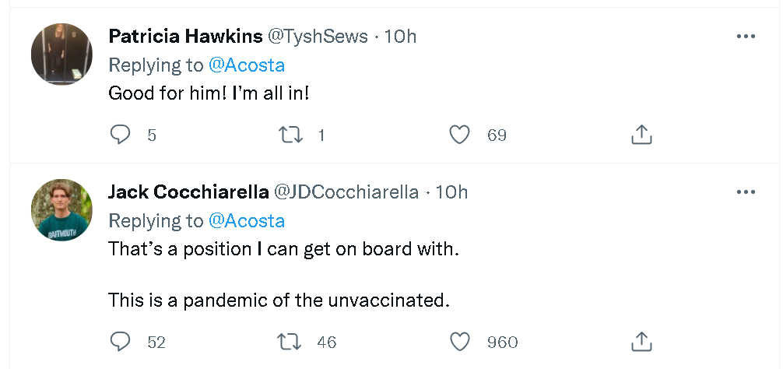Image resolution: width=783 pixels, height=369 pixels.
Task: Open more options on Patricia Hawkins' tweet
Action: [746, 37]
